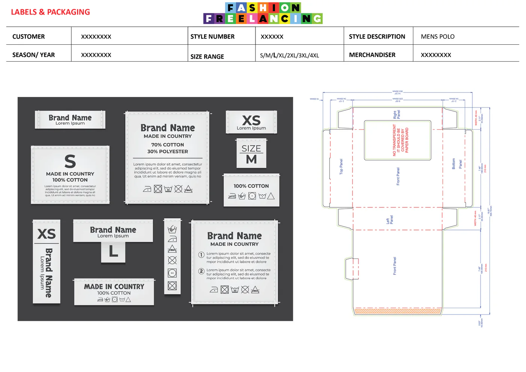Pick the crossed circle symbol on the vertical strip
Viewport: 526px width, 372px height.
point(172,260)
